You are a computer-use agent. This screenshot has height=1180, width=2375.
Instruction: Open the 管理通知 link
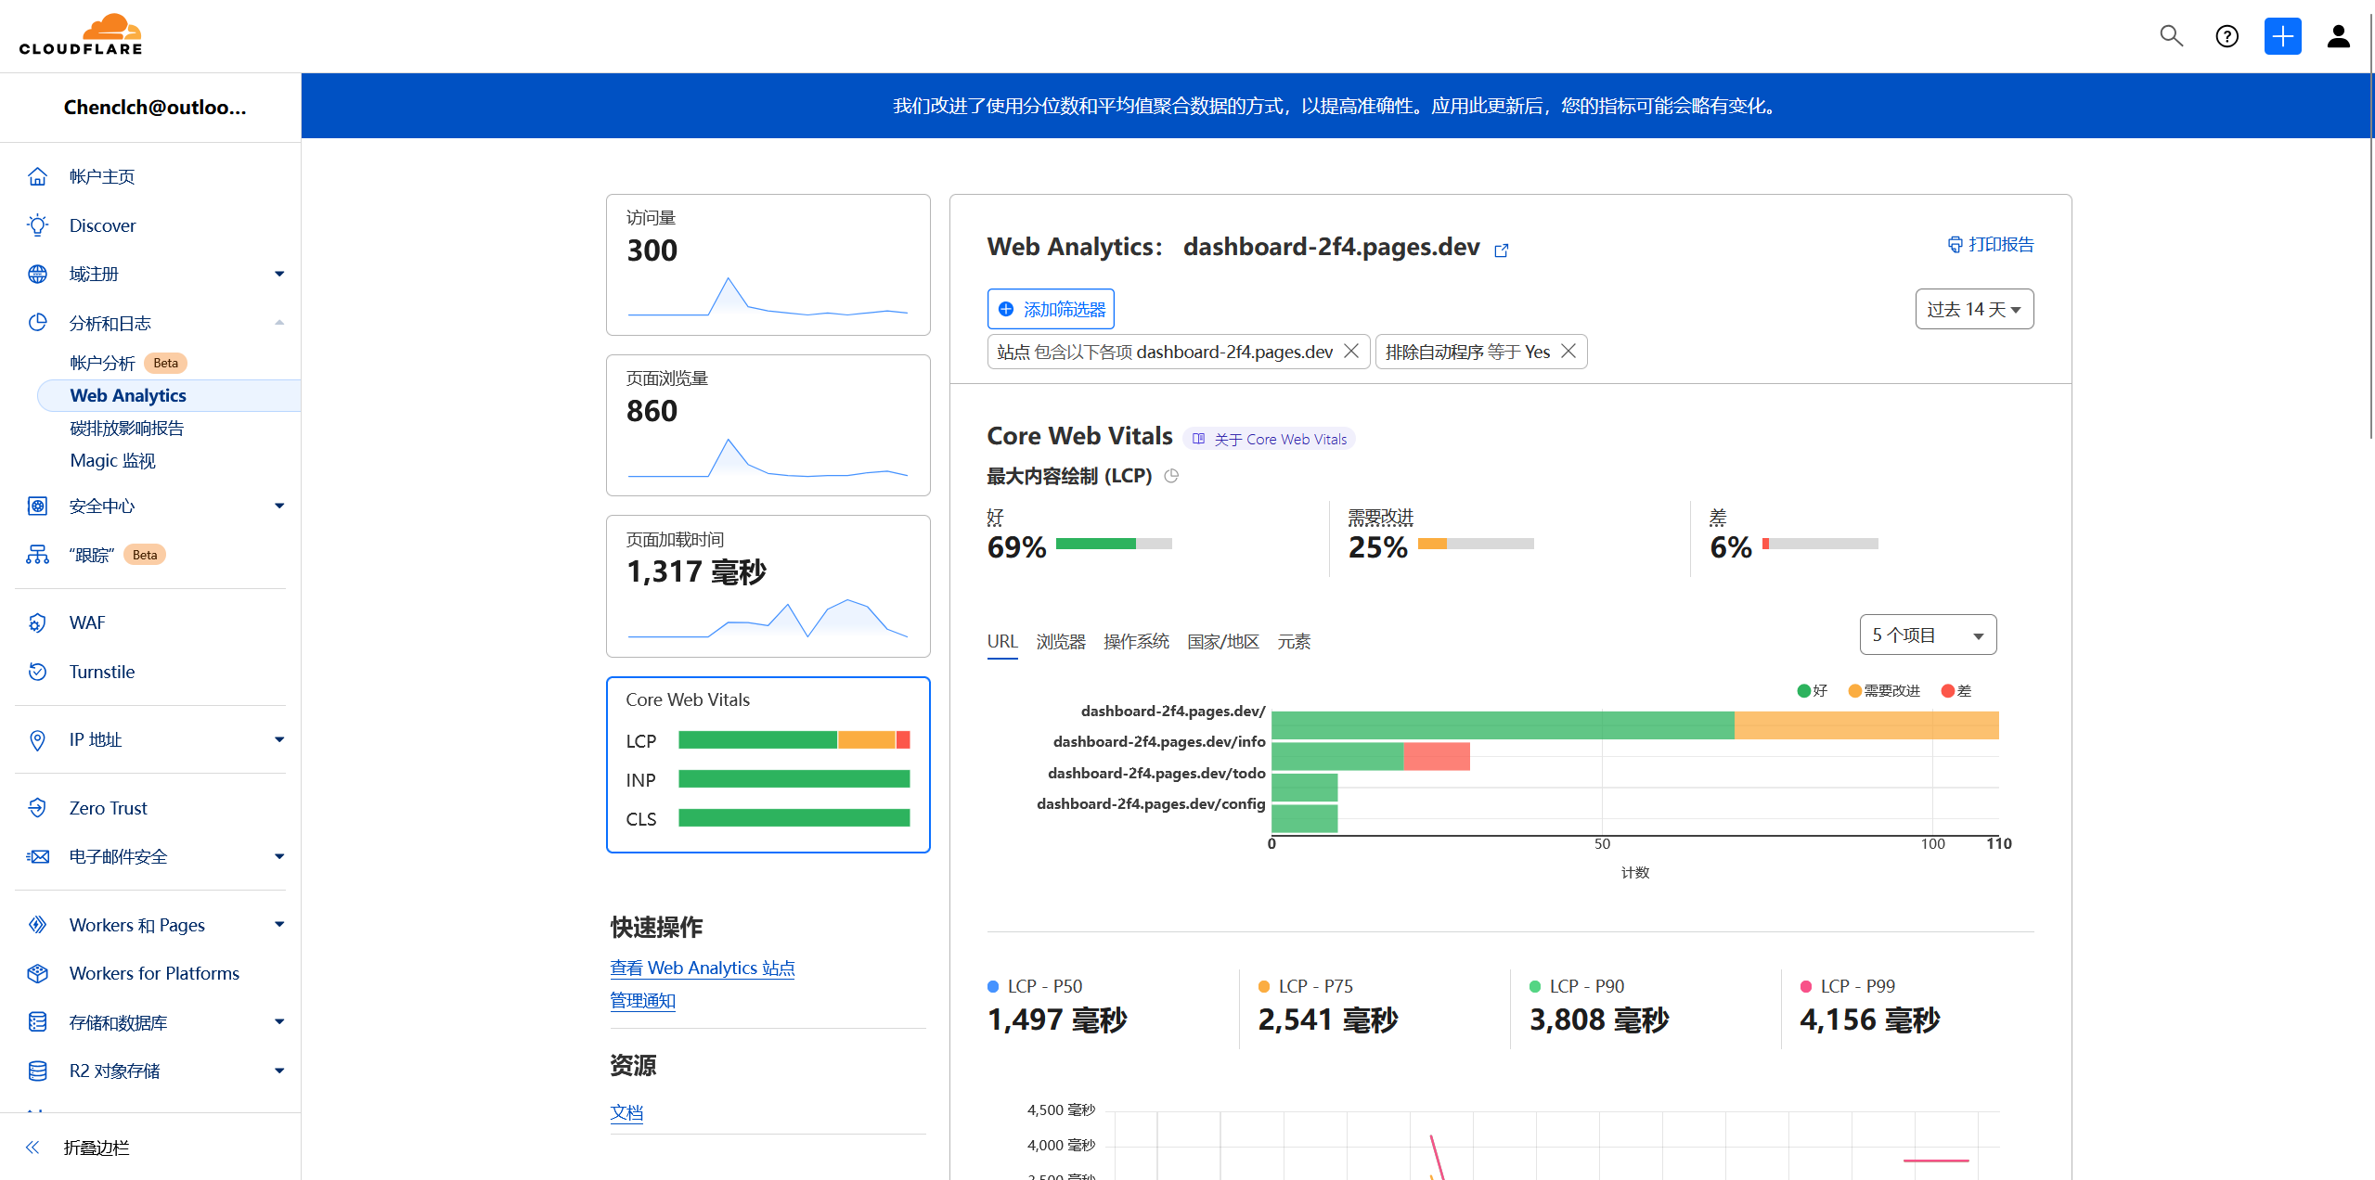click(x=642, y=1001)
